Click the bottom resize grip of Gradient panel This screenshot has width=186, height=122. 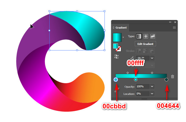point(144,99)
